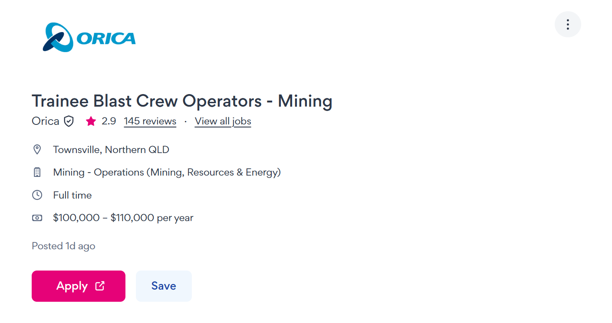Click the Trainee Blast Crew Operators title
Screen dimensions: 612x323
[x=182, y=101]
